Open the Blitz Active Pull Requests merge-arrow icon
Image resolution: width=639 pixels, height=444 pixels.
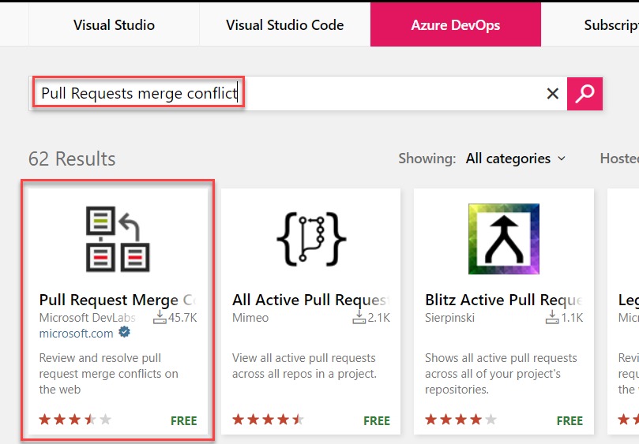[x=504, y=239]
